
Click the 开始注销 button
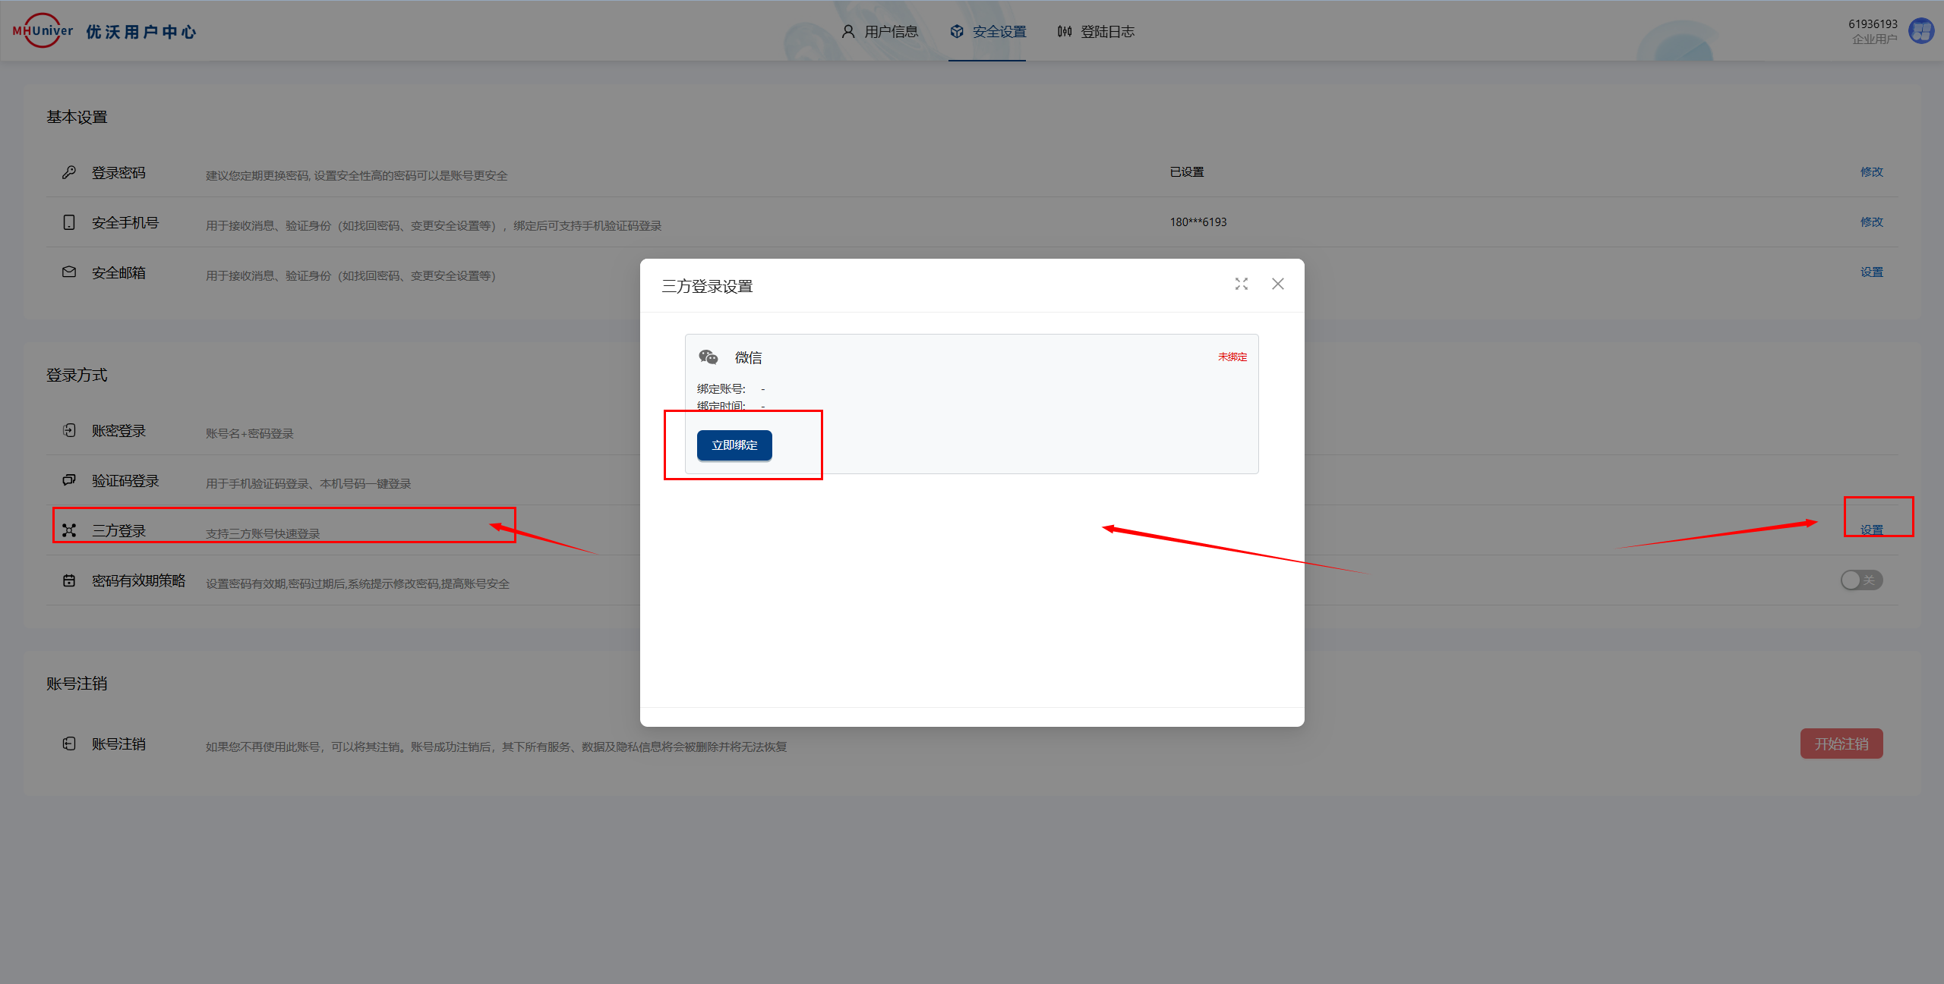(x=1841, y=744)
